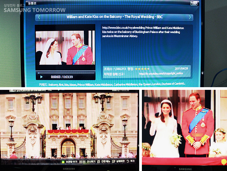This screenshot has height=171, width=227.
Task: Switch to 실제화면 full screen view
Action: point(119,162)
